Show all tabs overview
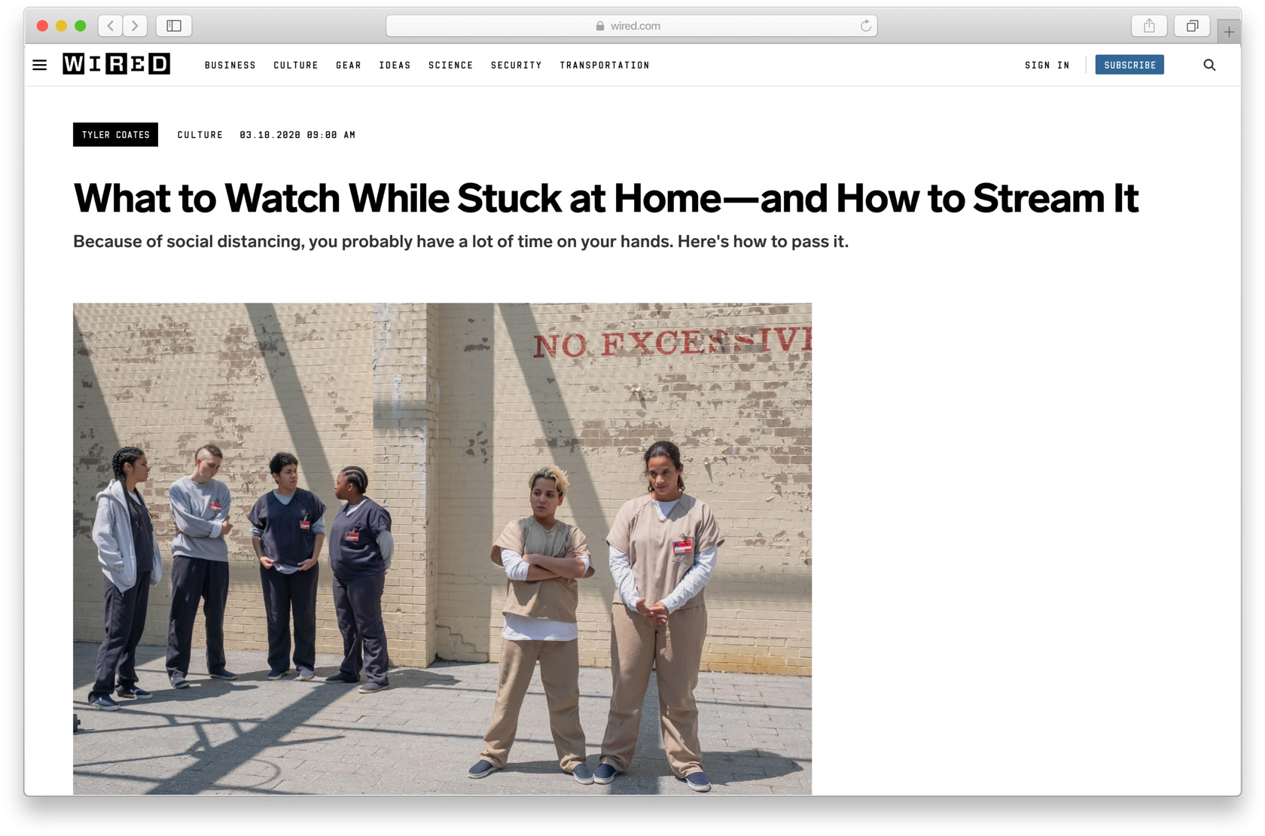 [1192, 26]
